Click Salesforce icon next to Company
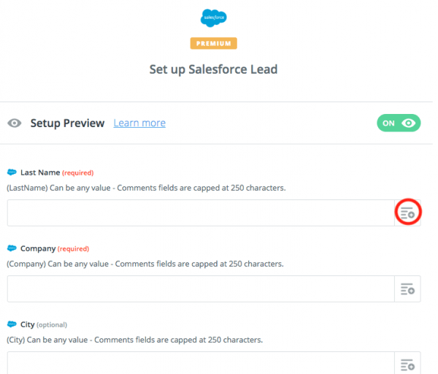Screen dimensions: 438x374 (x=12, y=249)
